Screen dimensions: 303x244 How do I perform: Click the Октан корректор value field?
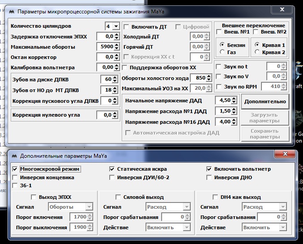pos(106,57)
